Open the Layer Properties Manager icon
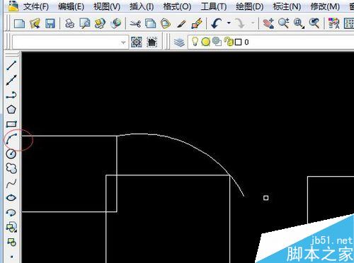Screen dimensions: 354x263 coord(179,42)
